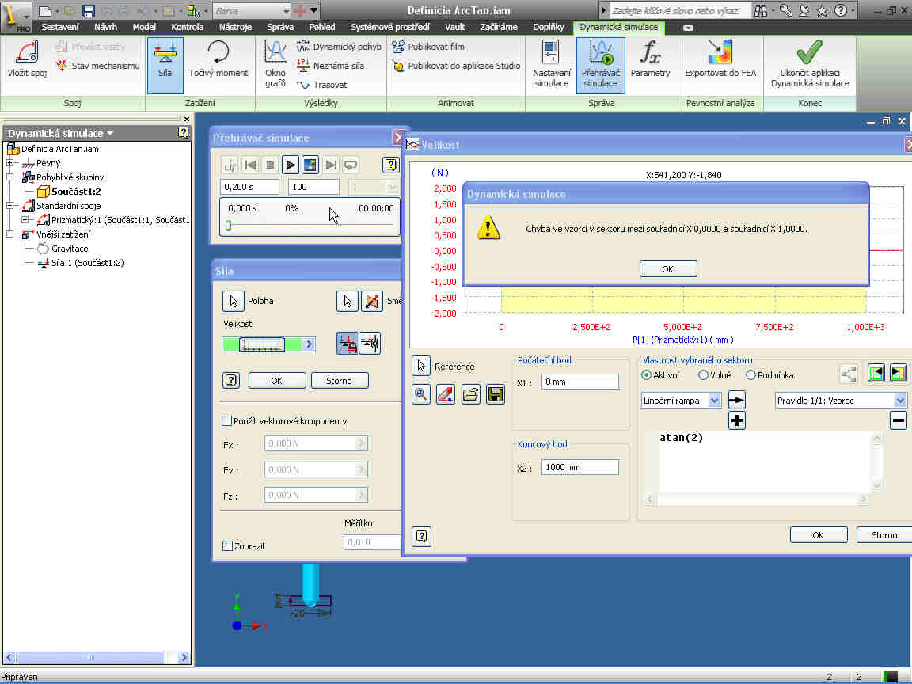Click the zoom magnifier icon in Velikost dialog
The image size is (912, 684).
point(421,394)
